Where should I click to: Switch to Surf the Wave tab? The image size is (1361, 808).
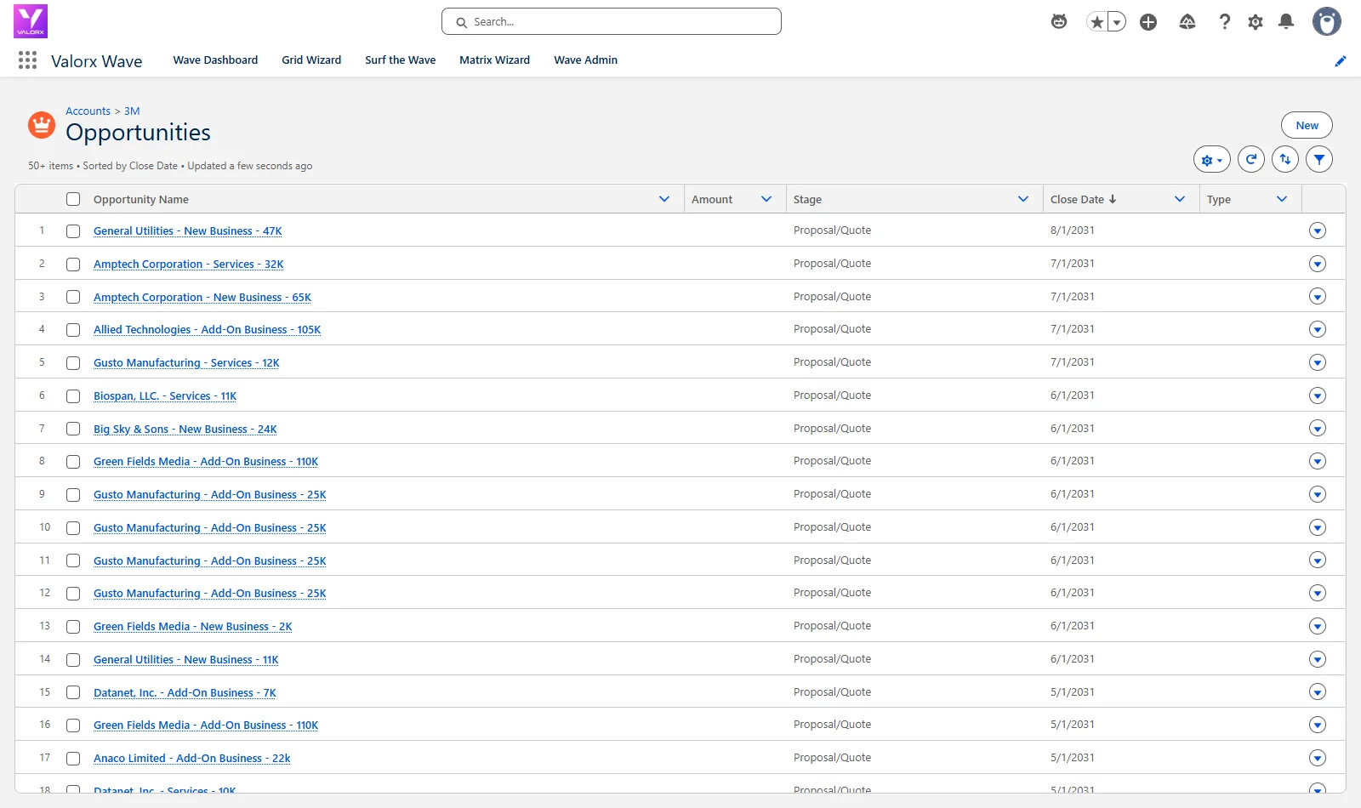point(401,60)
